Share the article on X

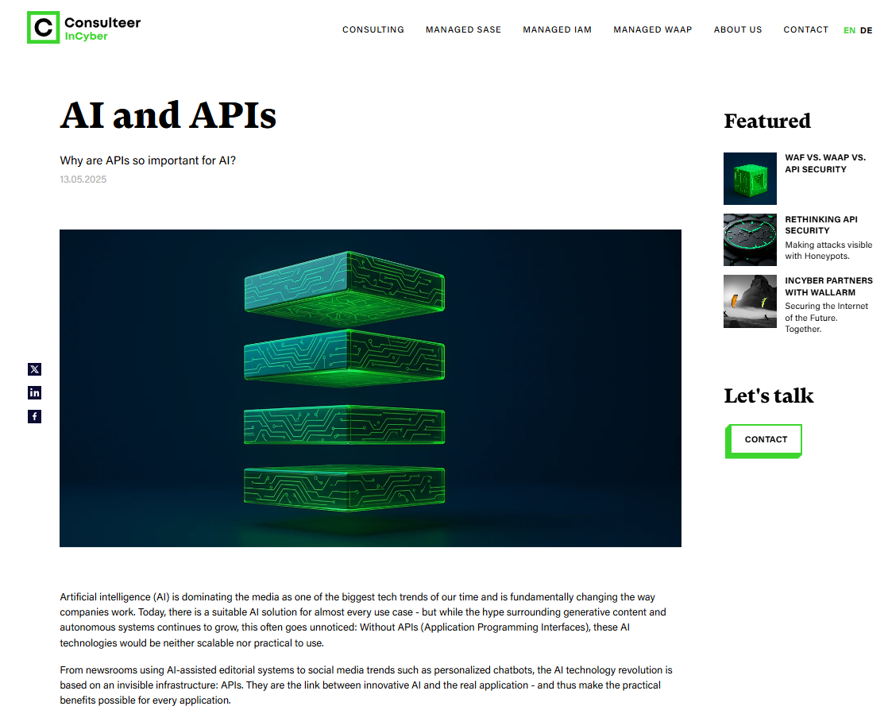pos(34,369)
